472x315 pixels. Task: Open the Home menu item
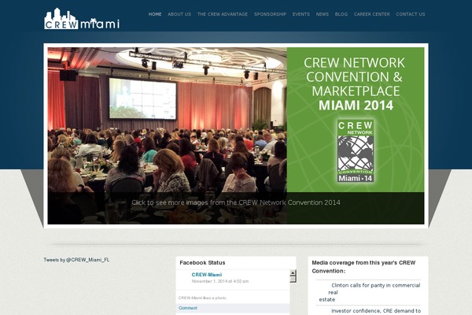pos(155,14)
